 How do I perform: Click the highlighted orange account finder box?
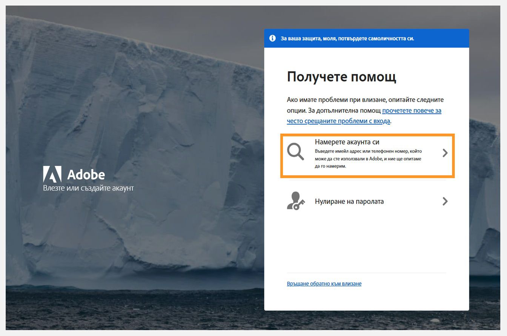pyautogui.click(x=368, y=156)
